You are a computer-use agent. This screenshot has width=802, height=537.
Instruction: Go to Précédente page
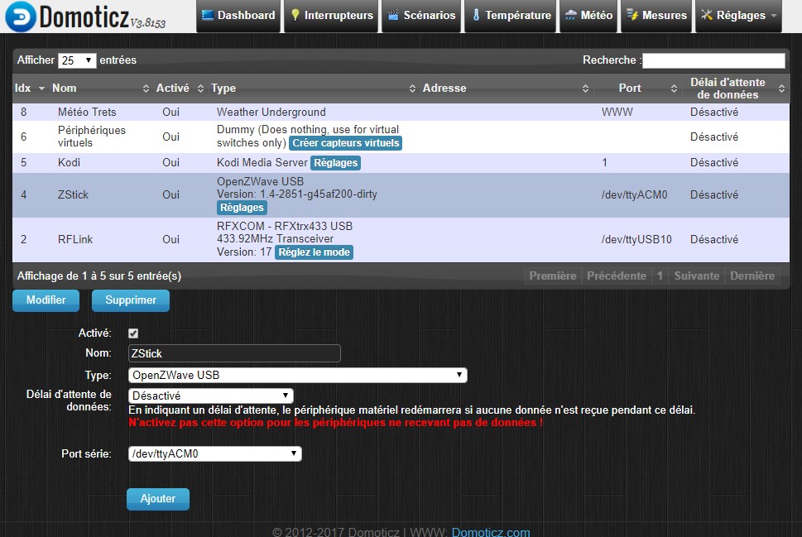click(x=617, y=276)
